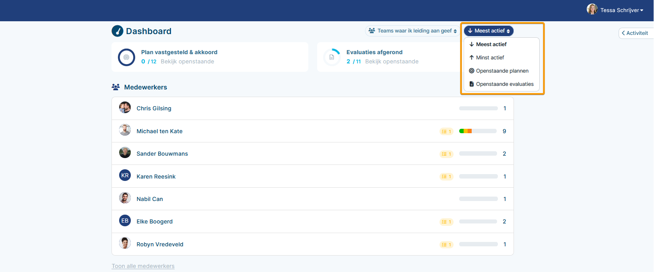654x272 pixels.
Task: Click the Plan vastgesteld & akkoord card title
Action: (x=179, y=52)
